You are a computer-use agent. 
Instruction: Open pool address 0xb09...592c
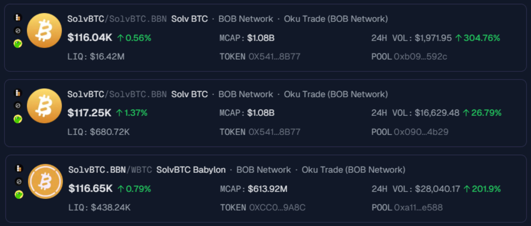420,57
